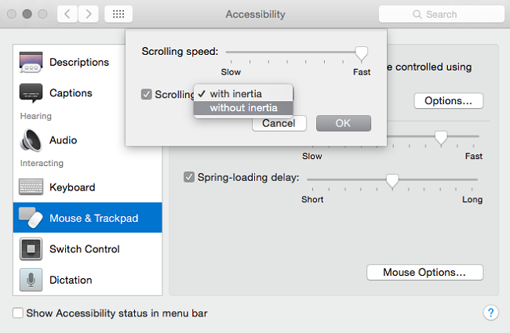Choose 'without inertia' from the dropdown
The width and height of the screenshot is (510, 333).
pyautogui.click(x=243, y=108)
